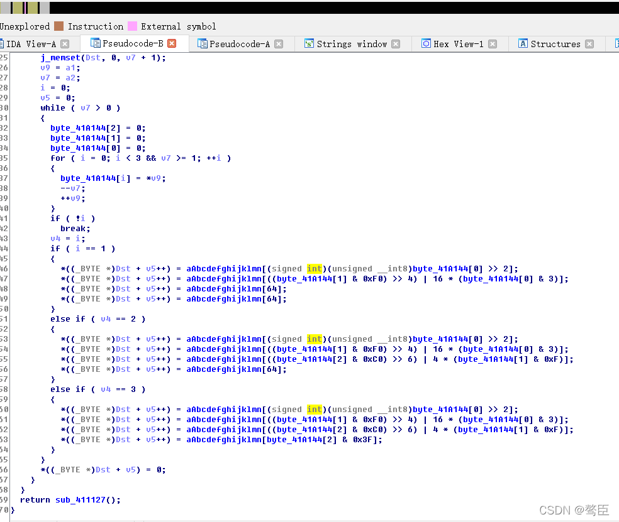Click the Dst variable in j_memset call
Viewport: 619px width, 522px height.
click(93, 57)
